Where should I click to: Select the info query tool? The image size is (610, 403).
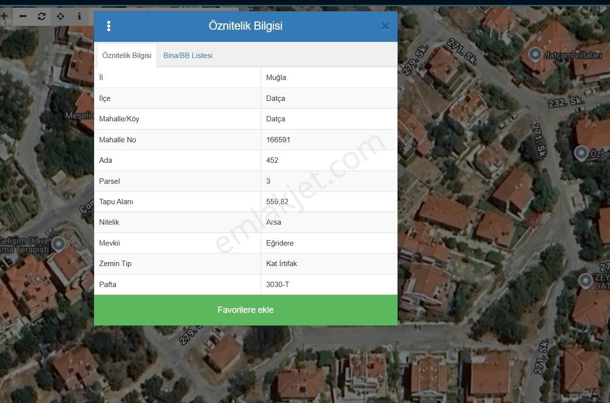tap(79, 16)
